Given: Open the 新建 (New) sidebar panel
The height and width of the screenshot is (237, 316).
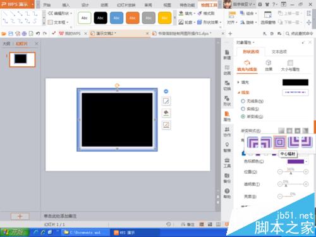Looking at the screenshot, I should pos(227,54).
